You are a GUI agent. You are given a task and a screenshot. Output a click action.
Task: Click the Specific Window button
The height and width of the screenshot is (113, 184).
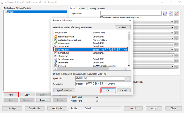coord(64,90)
